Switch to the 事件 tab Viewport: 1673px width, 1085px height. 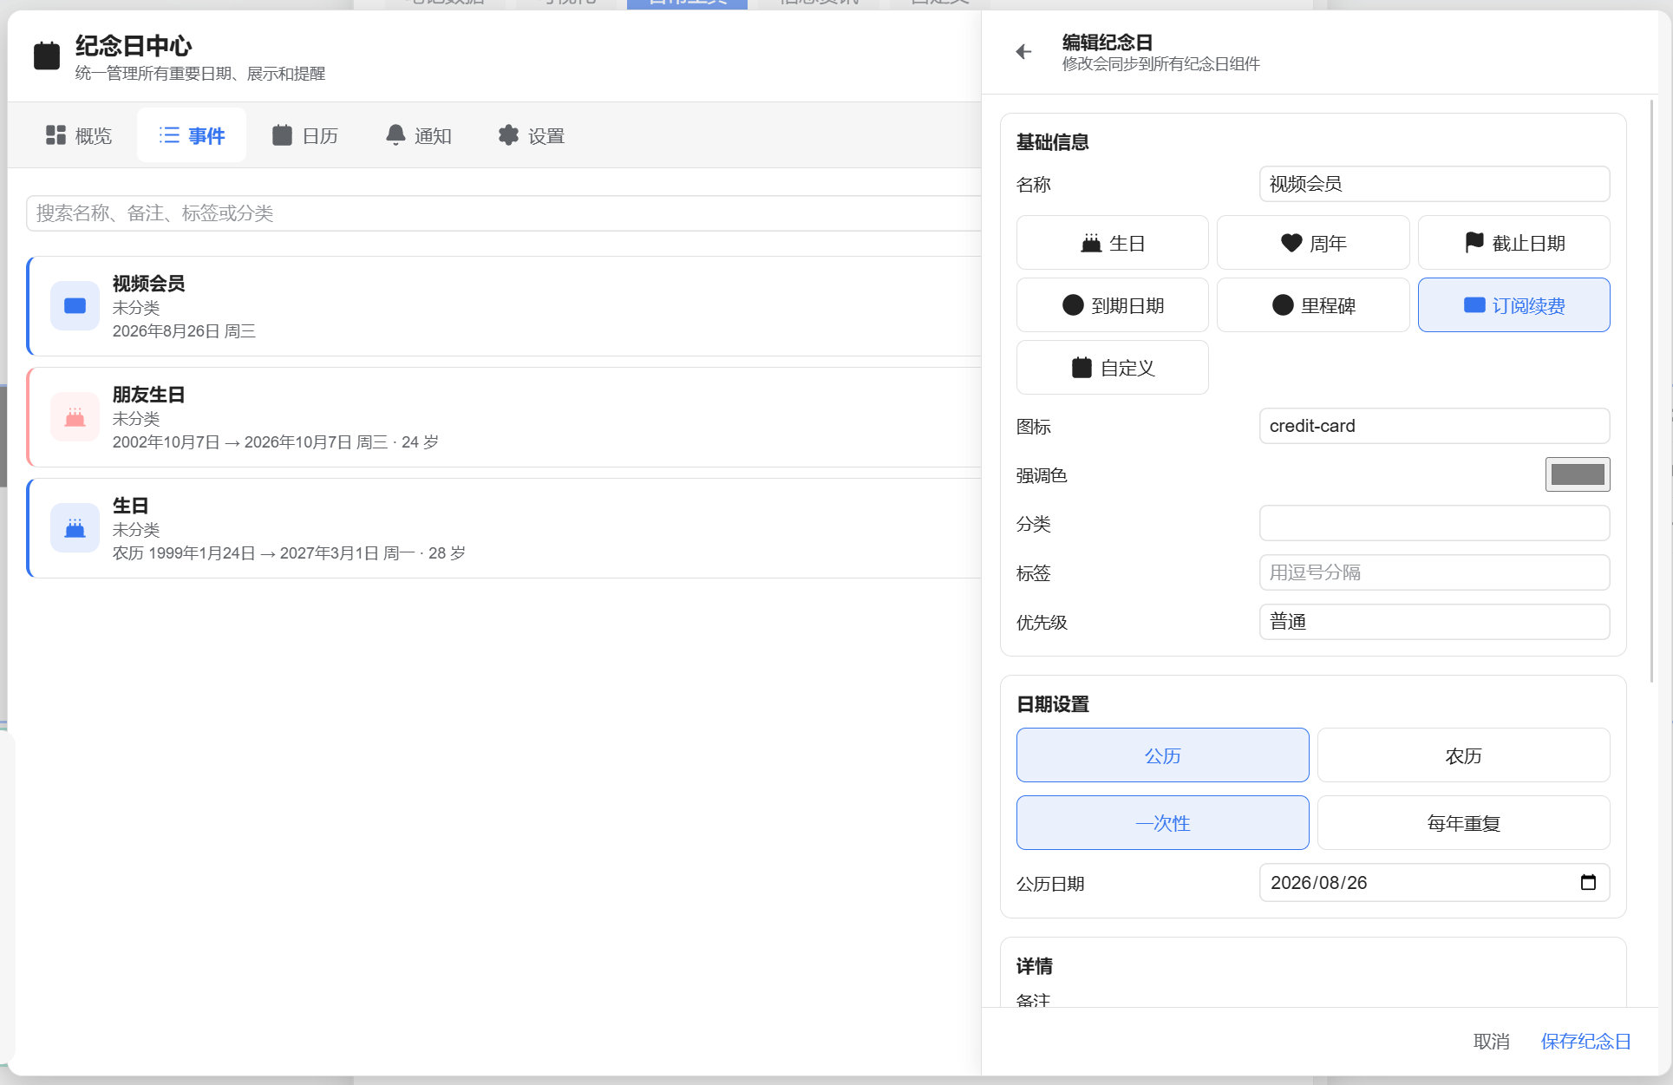pyautogui.click(x=192, y=135)
